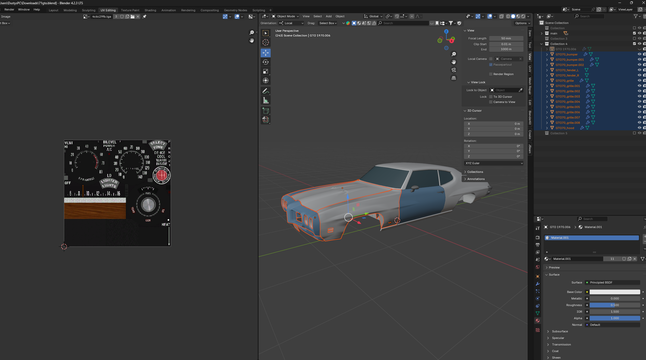Viewport: 646px width, 360px height.
Task: Enable the Render Region checkbox
Action: coord(491,74)
